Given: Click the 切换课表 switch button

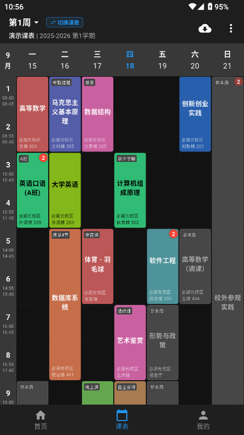Looking at the screenshot, I should (x=65, y=22).
